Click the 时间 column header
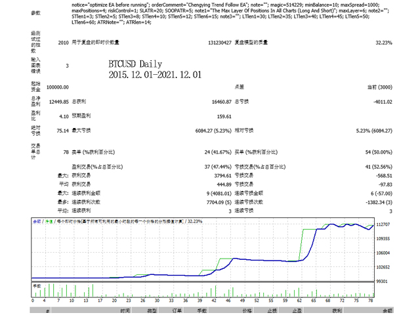 (x=125, y=310)
